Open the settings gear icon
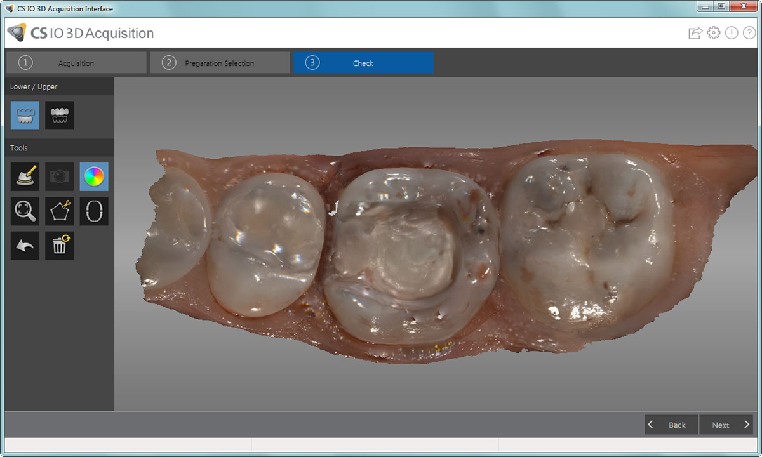 tap(714, 32)
